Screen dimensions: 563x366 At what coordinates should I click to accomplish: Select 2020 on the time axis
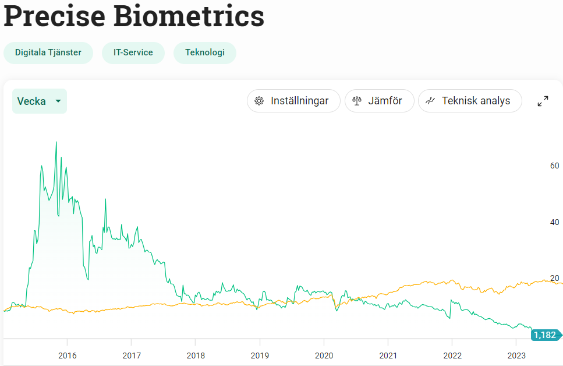tap(324, 356)
